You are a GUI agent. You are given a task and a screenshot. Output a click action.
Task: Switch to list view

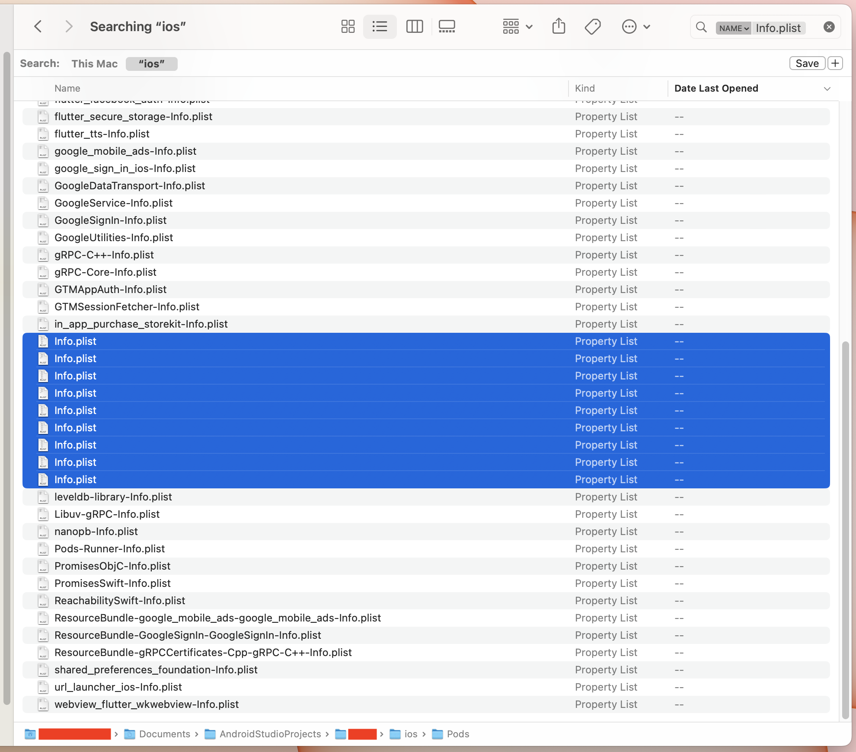point(380,27)
